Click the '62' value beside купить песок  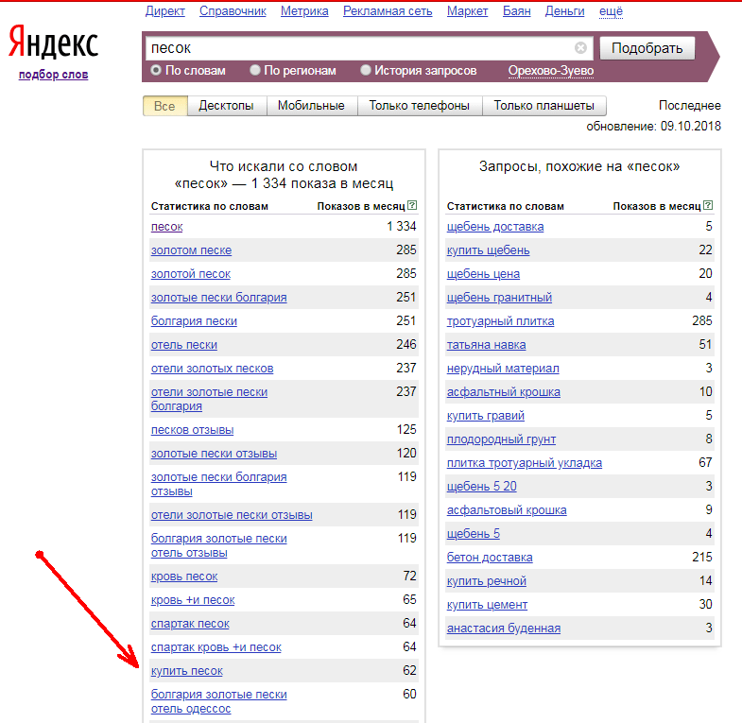[409, 670]
